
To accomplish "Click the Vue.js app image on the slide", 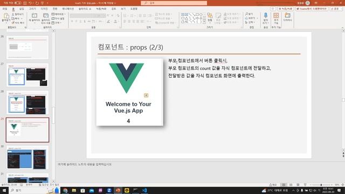I will click(130, 92).
